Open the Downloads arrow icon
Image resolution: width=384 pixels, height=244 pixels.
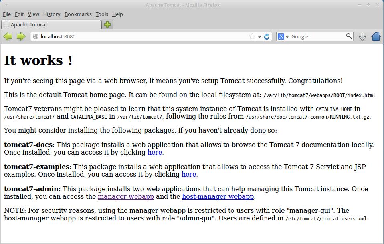pos(362,37)
